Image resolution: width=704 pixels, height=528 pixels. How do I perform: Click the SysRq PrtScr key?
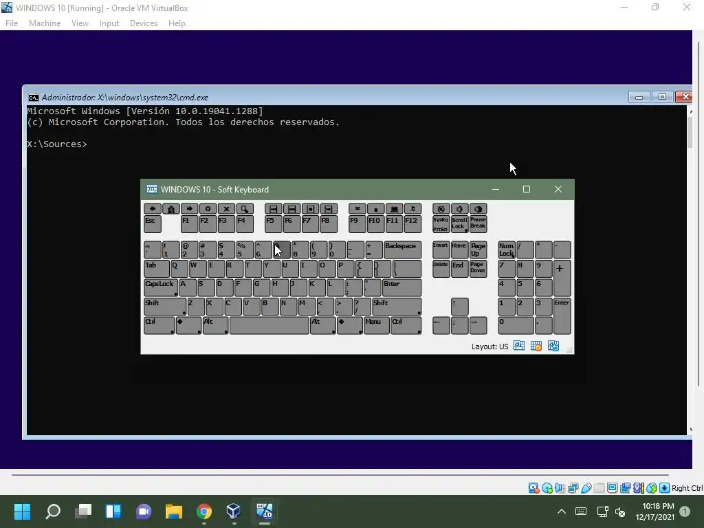coord(441,224)
